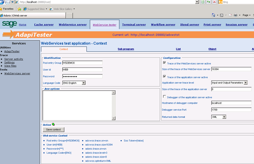254x164 pixels.
Task: Open the Server activity link
Action: (x=13, y=59)
